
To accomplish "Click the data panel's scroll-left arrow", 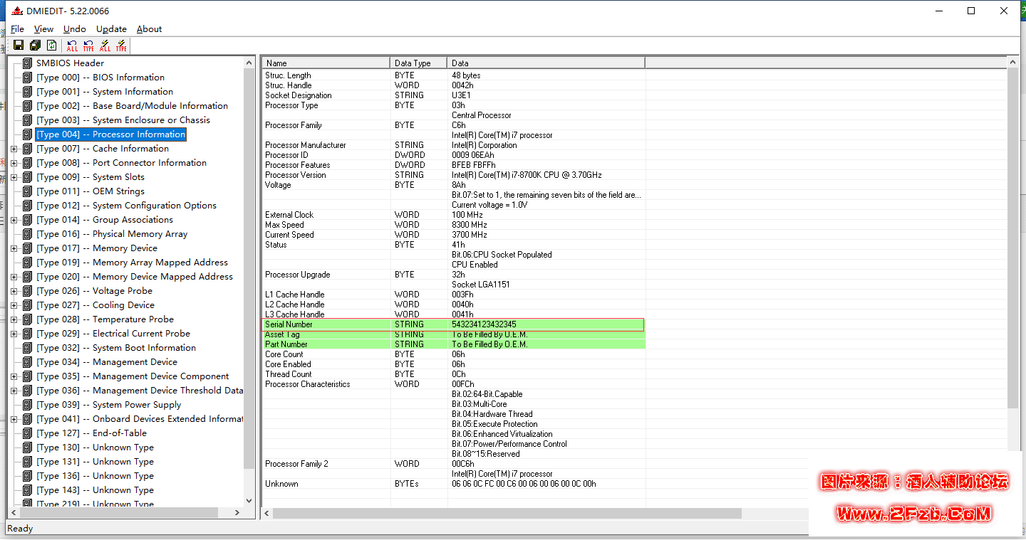I will coord(267,513).
